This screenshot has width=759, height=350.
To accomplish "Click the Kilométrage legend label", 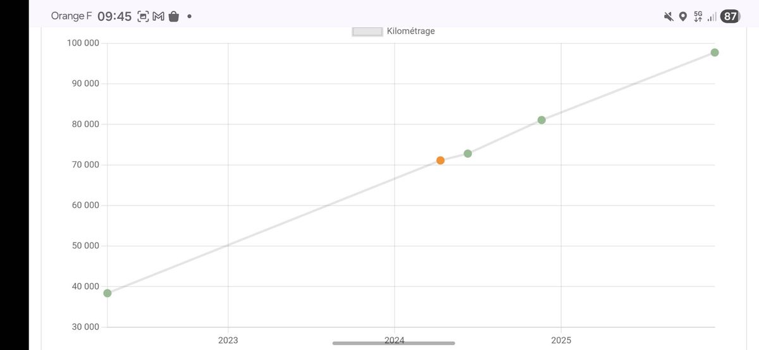I will [410, 31].
